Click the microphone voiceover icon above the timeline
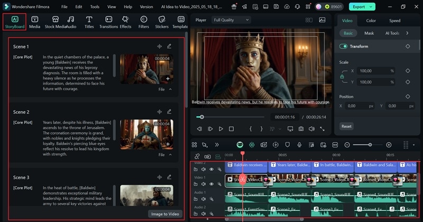 tap(299, 145)
